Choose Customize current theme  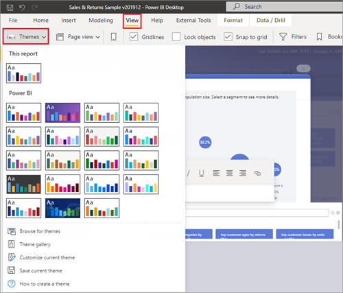click(47, 257)
